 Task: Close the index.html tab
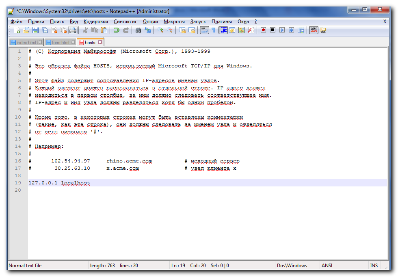click(40, 42)
